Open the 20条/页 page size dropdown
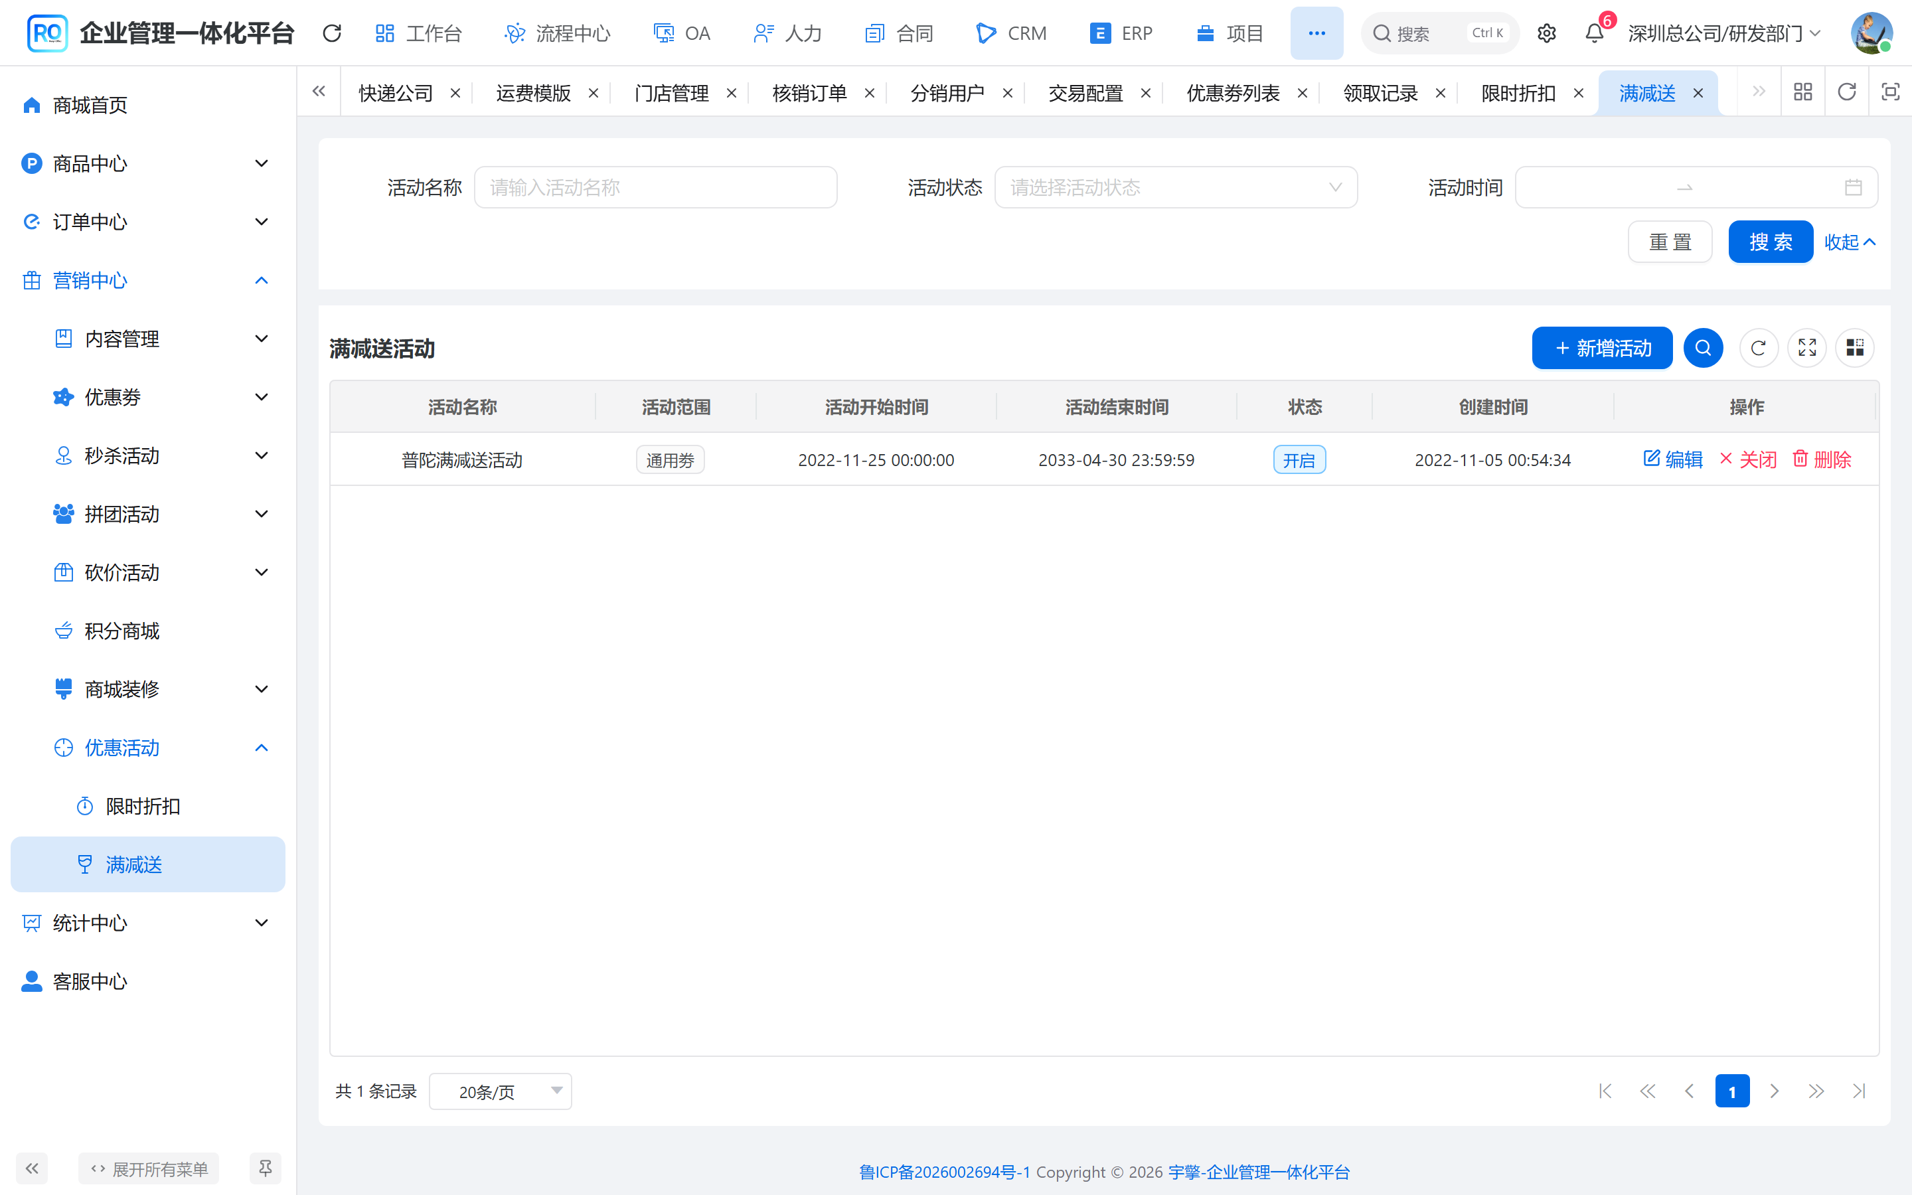 500,1091
